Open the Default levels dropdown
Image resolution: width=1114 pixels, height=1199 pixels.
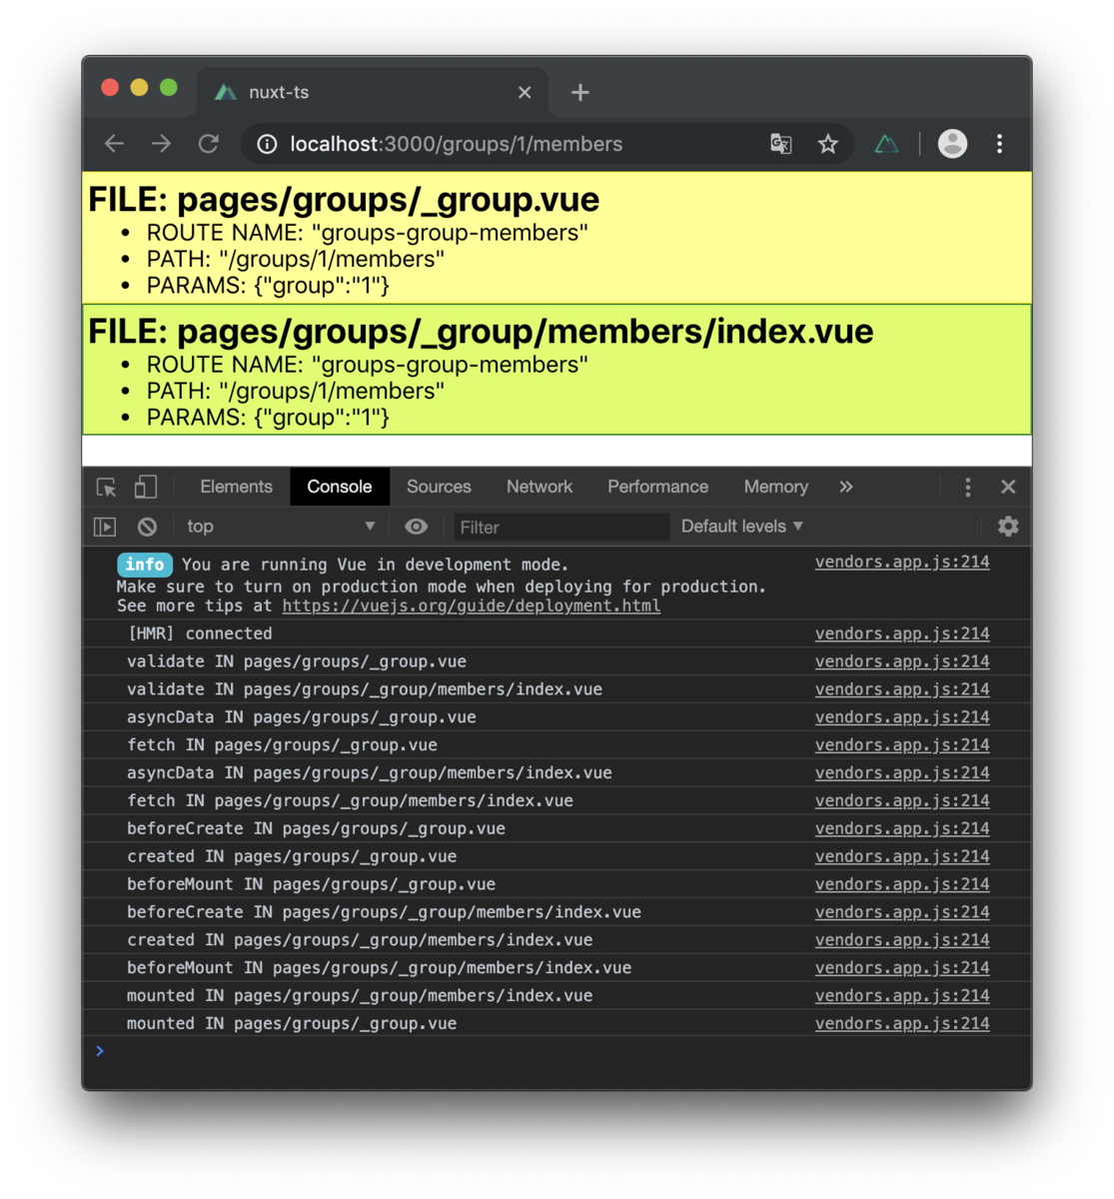742,527
